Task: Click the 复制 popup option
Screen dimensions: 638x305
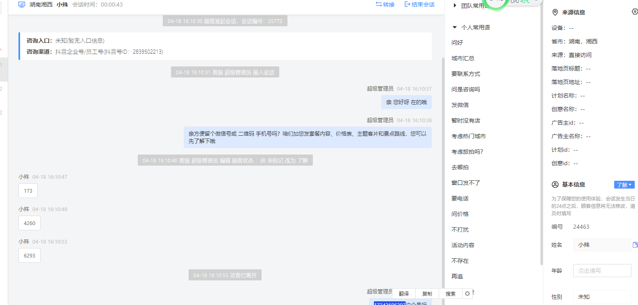Action: [427, 294]
